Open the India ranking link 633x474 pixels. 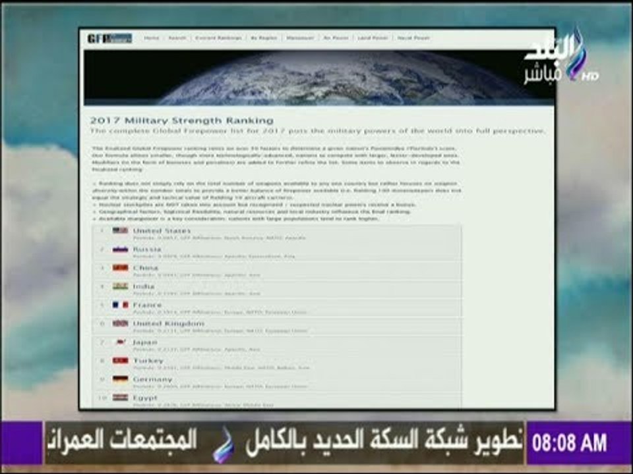pos(144,286)
